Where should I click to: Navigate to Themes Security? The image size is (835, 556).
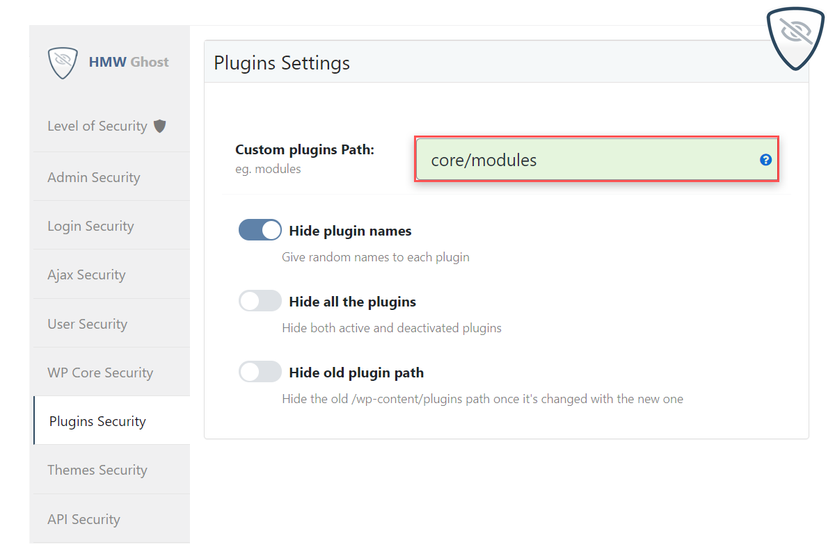97,470
